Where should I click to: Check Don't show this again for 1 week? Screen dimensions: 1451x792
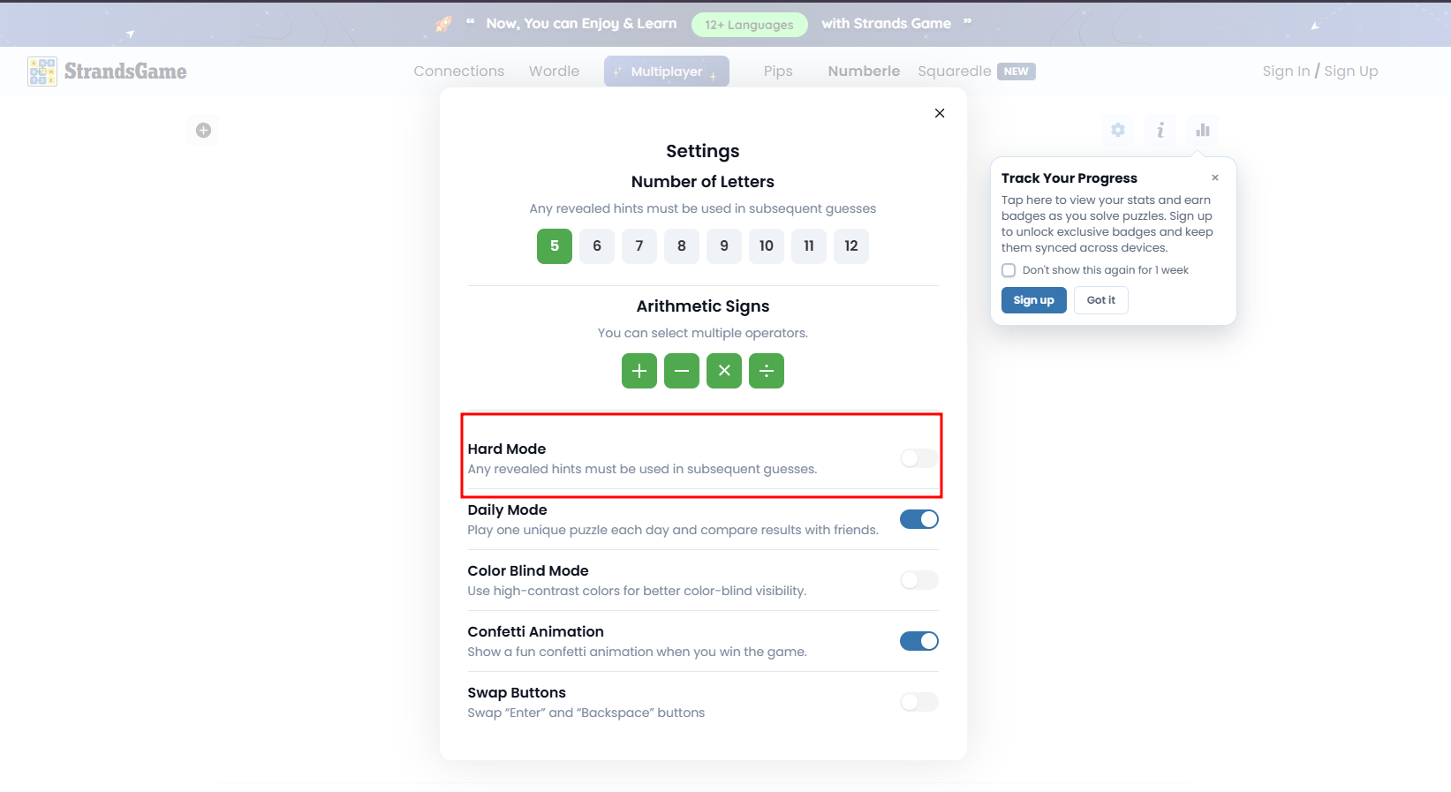(1009, 270)
